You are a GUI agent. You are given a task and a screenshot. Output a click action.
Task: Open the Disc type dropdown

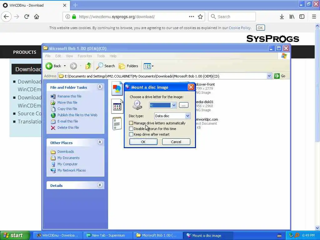point(187,116)
